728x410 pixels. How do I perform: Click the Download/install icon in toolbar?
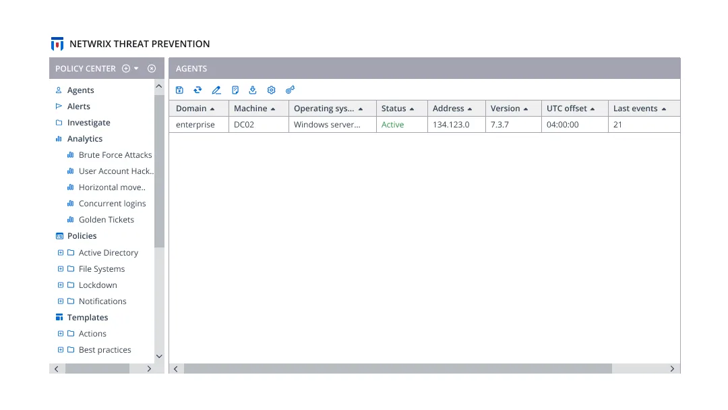tap(253, 90)
